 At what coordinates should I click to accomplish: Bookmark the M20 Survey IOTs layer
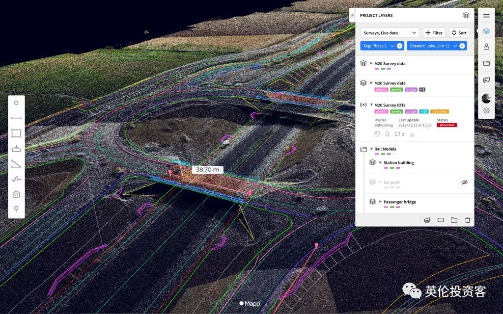pyautogui.click(x=387, y=134)
